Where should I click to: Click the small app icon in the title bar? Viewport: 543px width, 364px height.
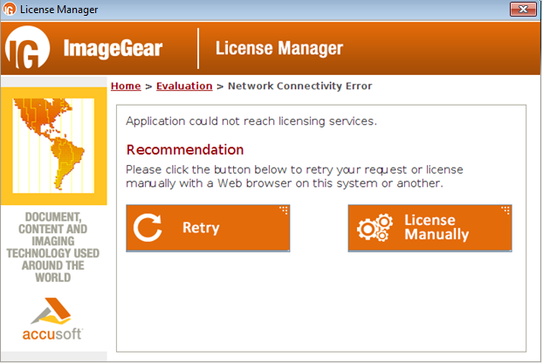[x=10, y=10]
